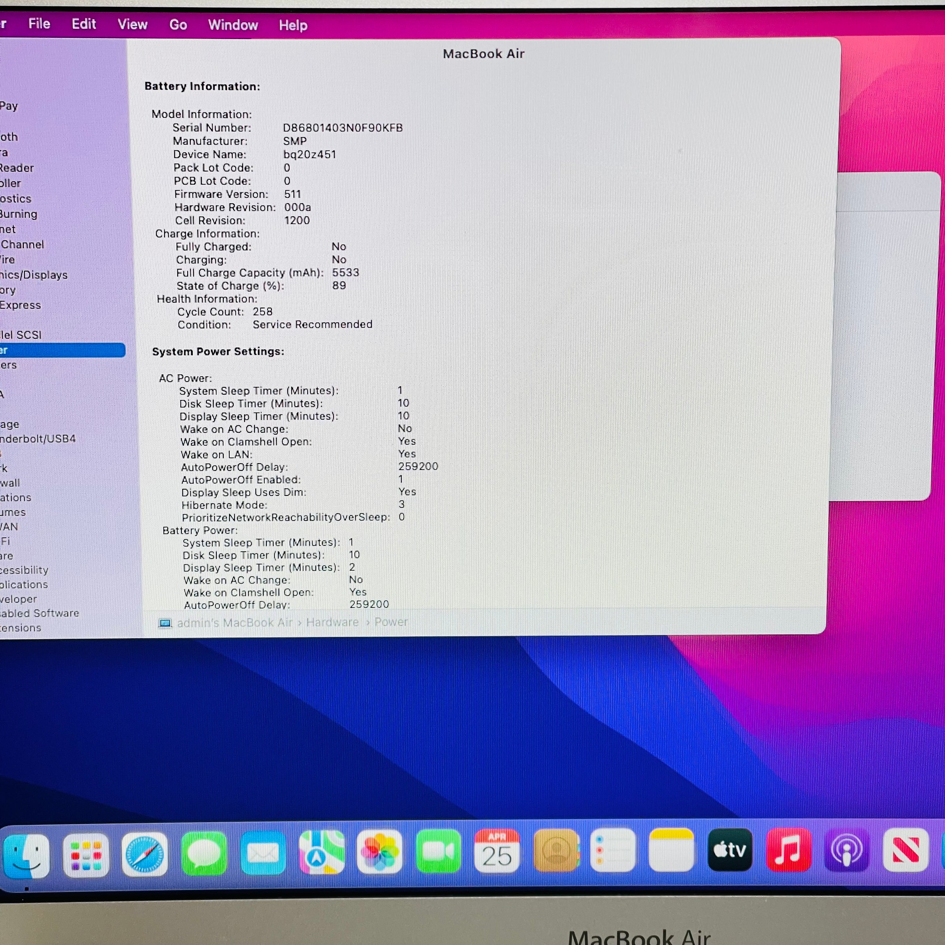Open the File menu
945x945 pixels.
[39, 23]
